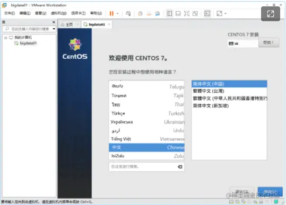Open the snapshot manager icon
Screen dimensions: 286x205
(x=158, y=13)
